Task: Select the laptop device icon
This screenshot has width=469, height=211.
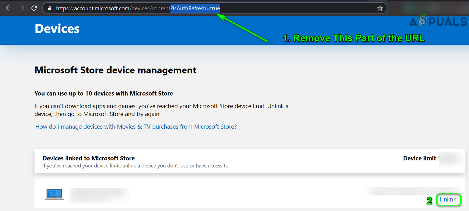Action: click(x=54, y=194)
